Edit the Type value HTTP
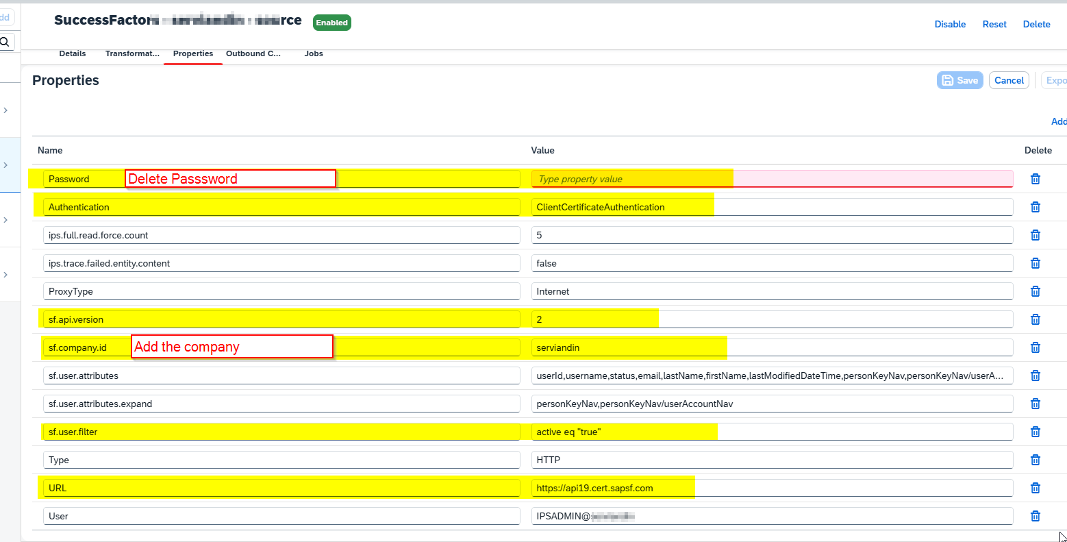The image size is (1067, 542). click(772, 460)
